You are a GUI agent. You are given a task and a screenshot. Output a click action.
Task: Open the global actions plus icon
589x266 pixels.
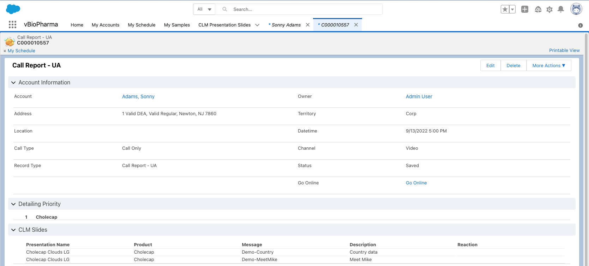525,10
